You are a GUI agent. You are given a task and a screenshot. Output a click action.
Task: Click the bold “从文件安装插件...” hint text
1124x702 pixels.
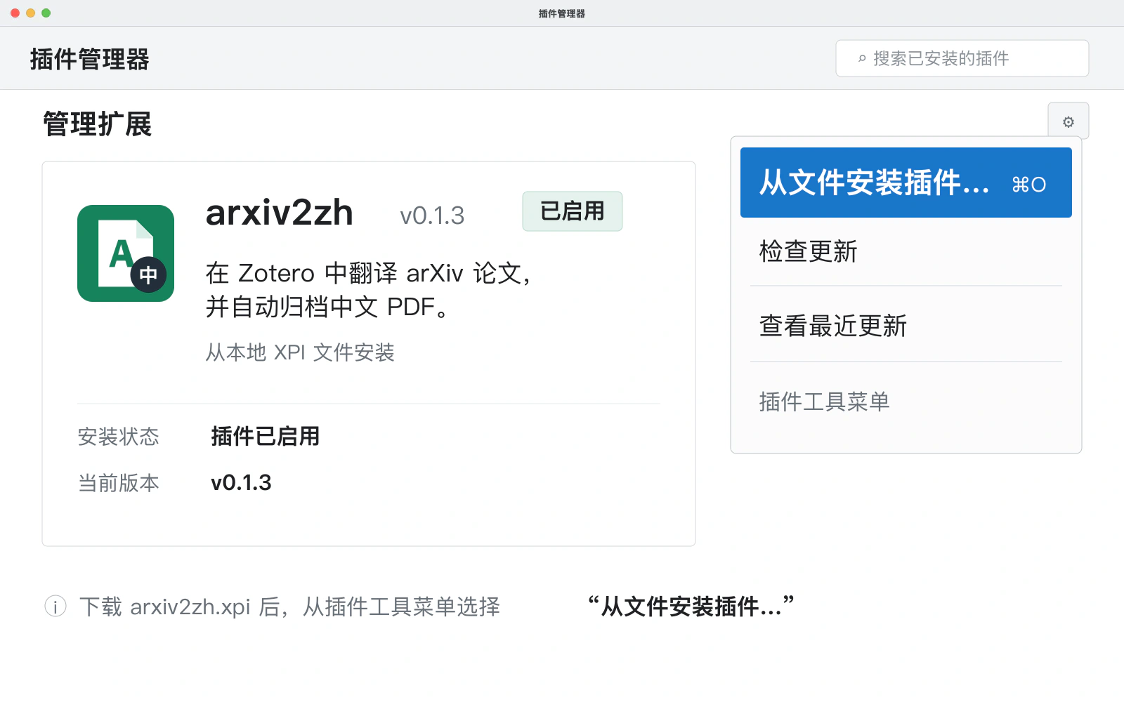coord(691,606)
